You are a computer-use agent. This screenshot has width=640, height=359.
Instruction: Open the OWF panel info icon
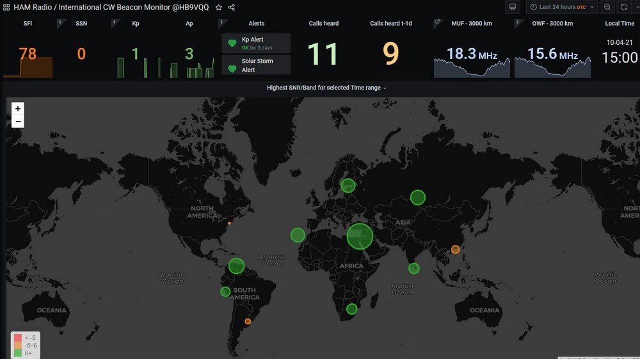[x=518, y=23]
